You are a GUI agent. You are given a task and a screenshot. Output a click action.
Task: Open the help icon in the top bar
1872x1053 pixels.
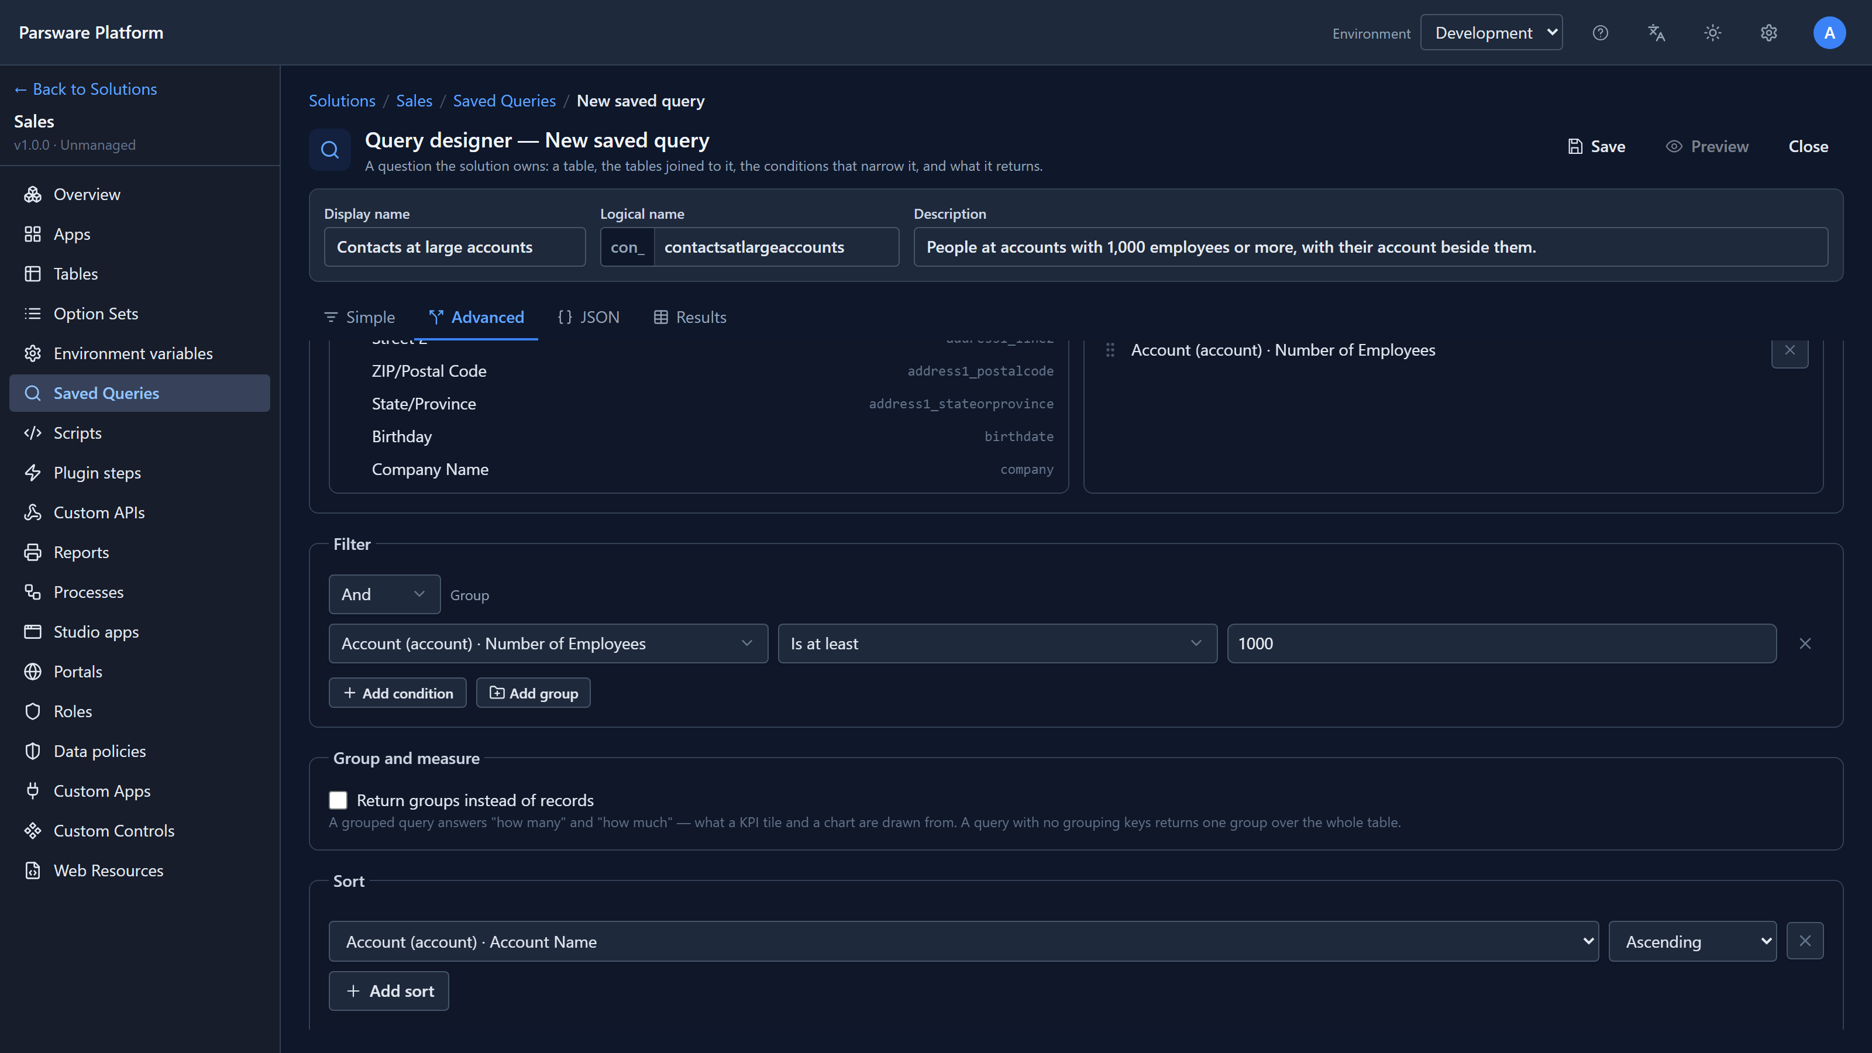tap(1600, 33)
